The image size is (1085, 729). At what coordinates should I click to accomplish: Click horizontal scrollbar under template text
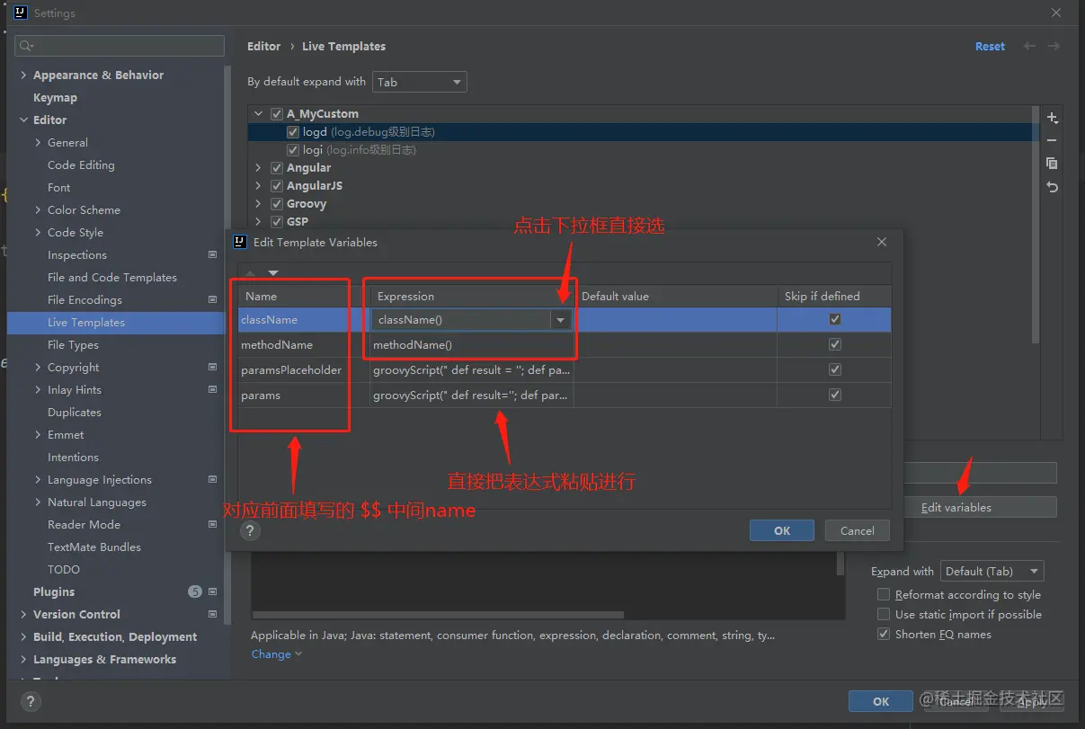(x=438, y=616)
